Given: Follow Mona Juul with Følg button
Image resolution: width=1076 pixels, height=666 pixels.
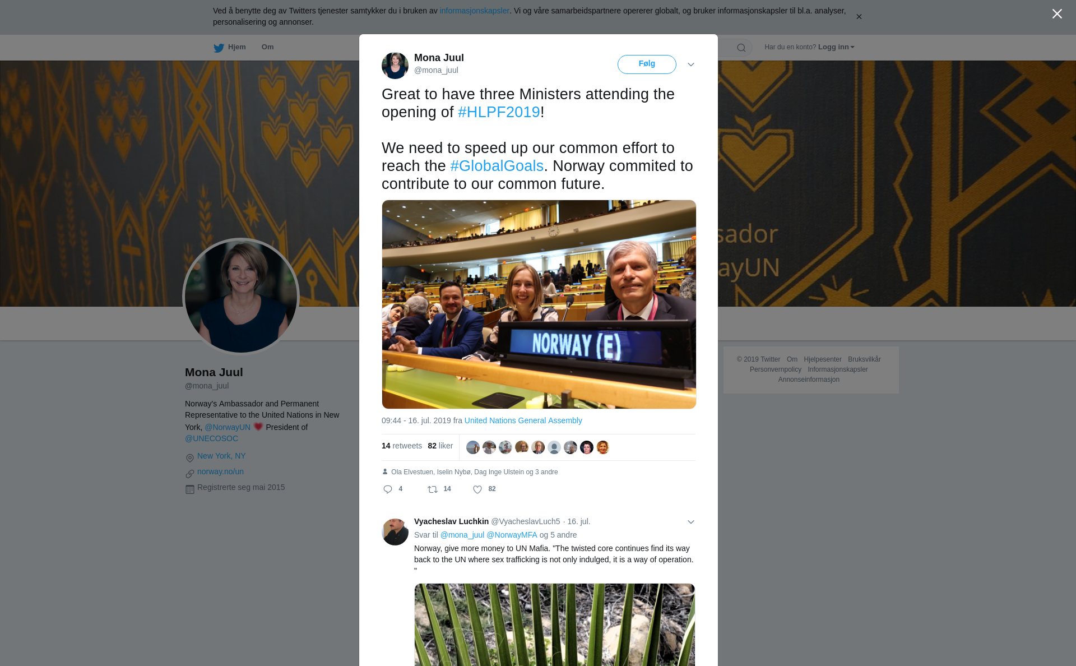Looking at the screenshot, I should pos(647,64).
